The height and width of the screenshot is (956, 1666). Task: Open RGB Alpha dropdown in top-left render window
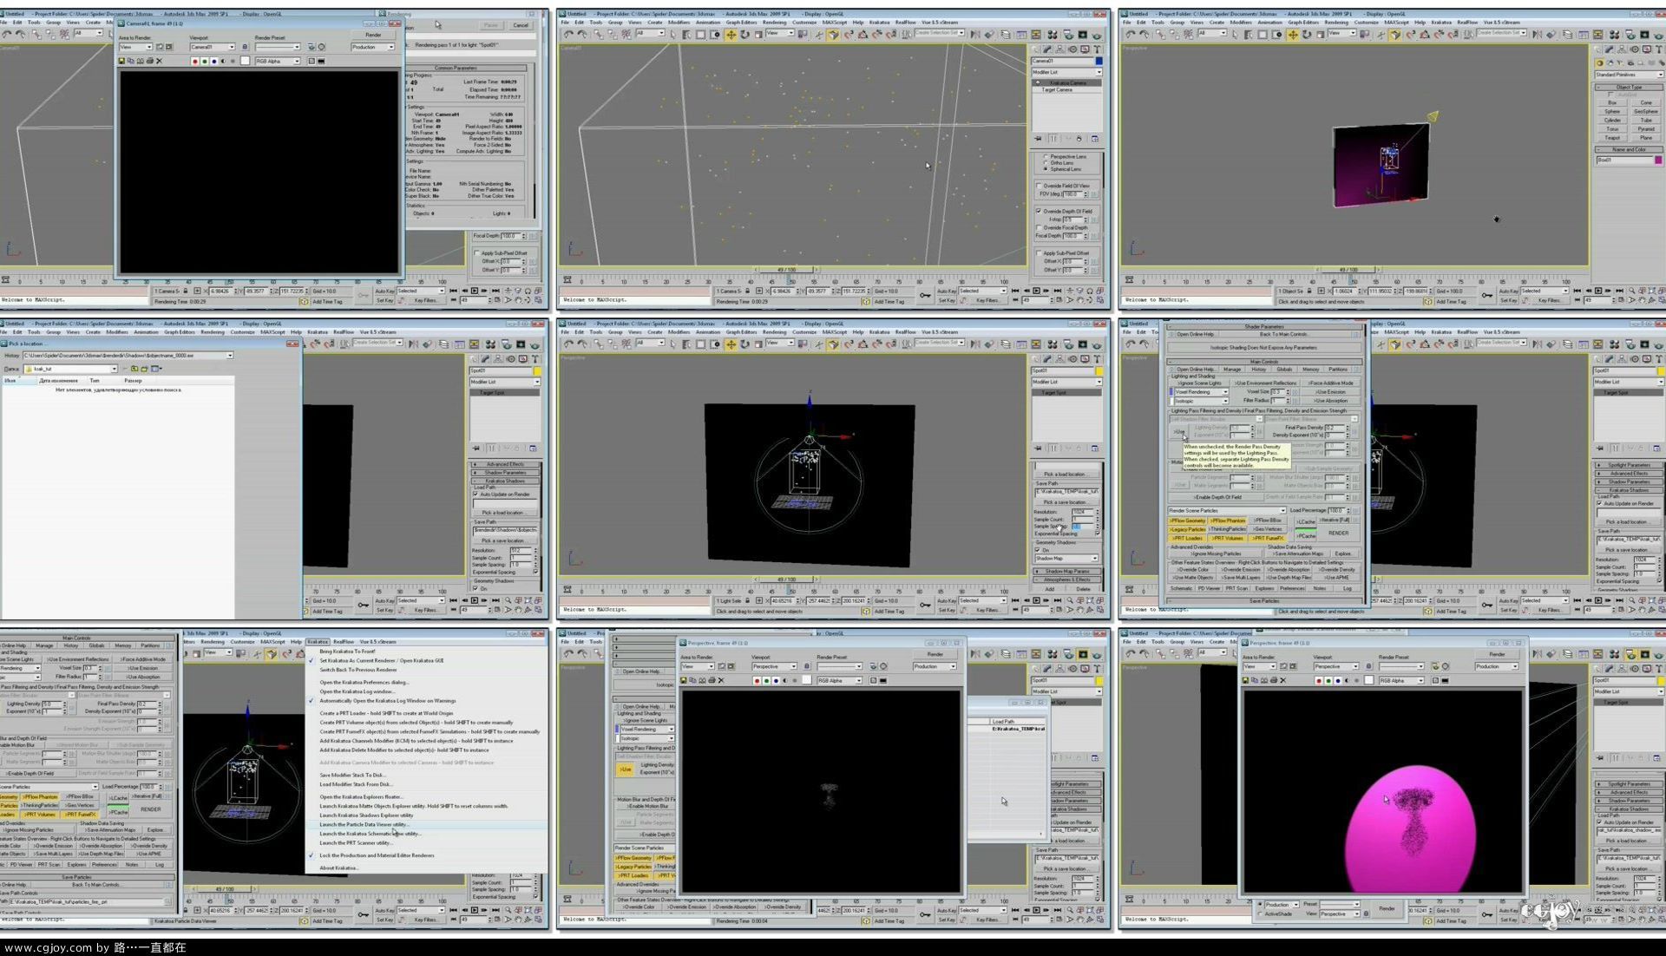coord(277,61)
